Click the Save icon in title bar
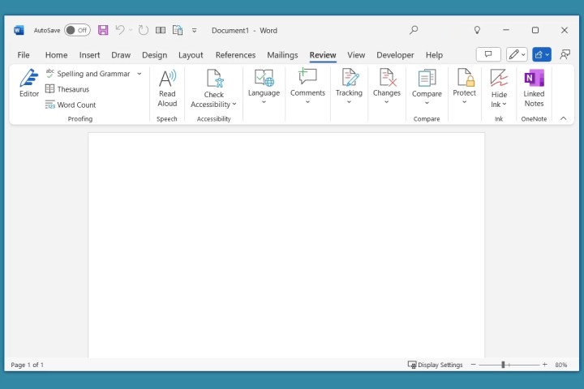Image resolution: width=584 pixels, height=389 pixels. [x=103, y=30]
